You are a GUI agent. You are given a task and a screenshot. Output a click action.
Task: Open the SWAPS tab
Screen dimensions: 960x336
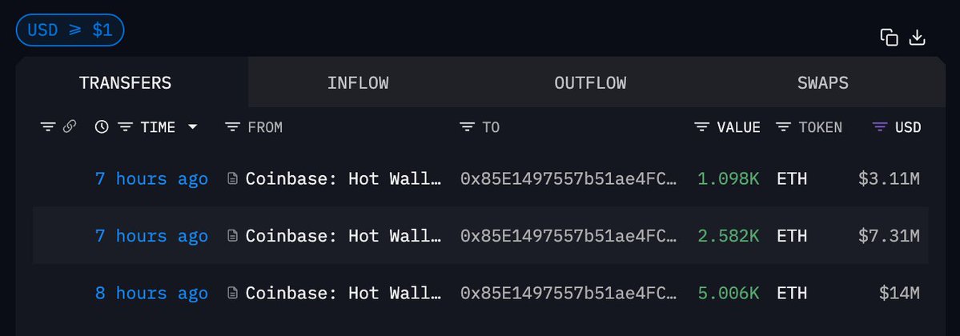pyautogui.click(x=822, y=83)
